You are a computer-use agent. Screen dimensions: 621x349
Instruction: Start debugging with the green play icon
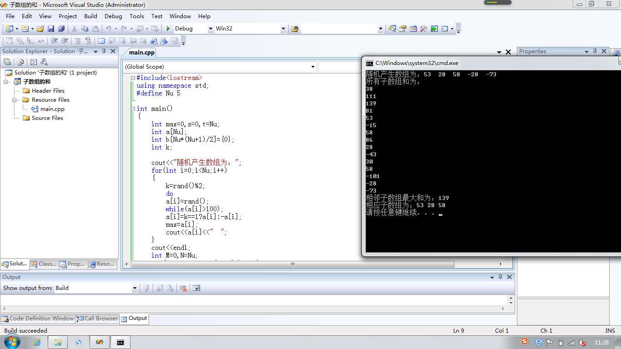(x=168, y=29)
